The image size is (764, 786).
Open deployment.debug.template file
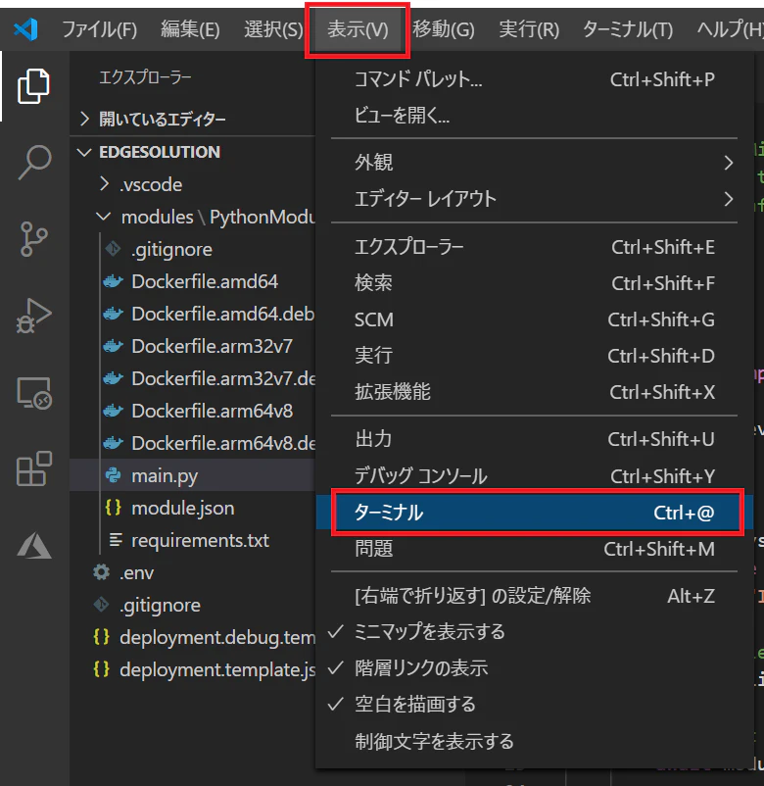pyautogui.click(x=192, y=637)
